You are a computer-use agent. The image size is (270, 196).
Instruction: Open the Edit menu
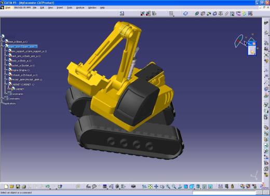click(x=42, y=8)
